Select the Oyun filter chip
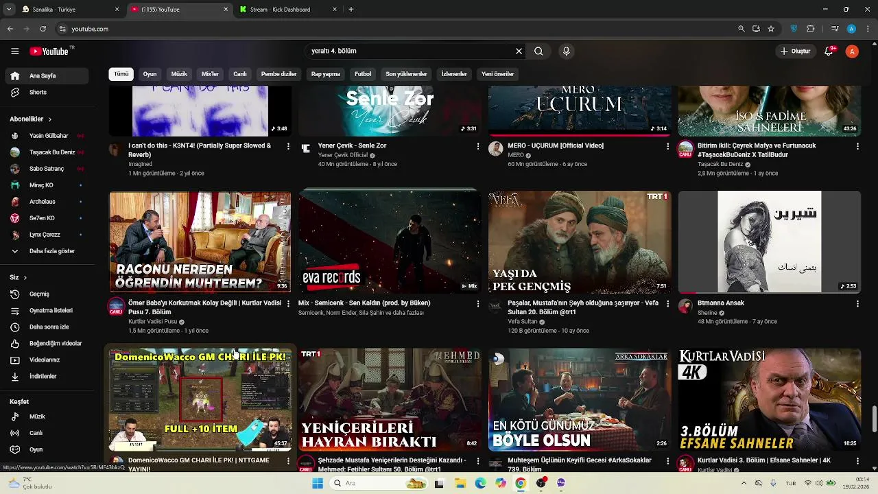 tap(150, 74)
